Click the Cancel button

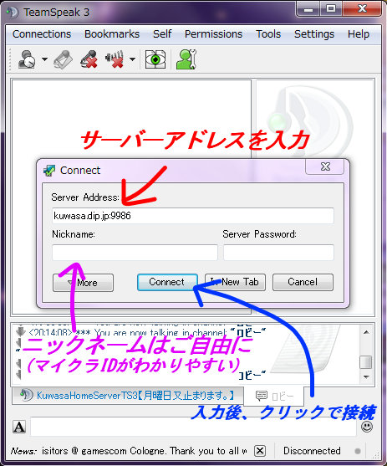[303, 282]
